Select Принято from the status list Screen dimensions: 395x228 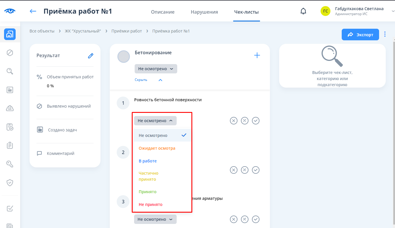[x=148, y=192]
